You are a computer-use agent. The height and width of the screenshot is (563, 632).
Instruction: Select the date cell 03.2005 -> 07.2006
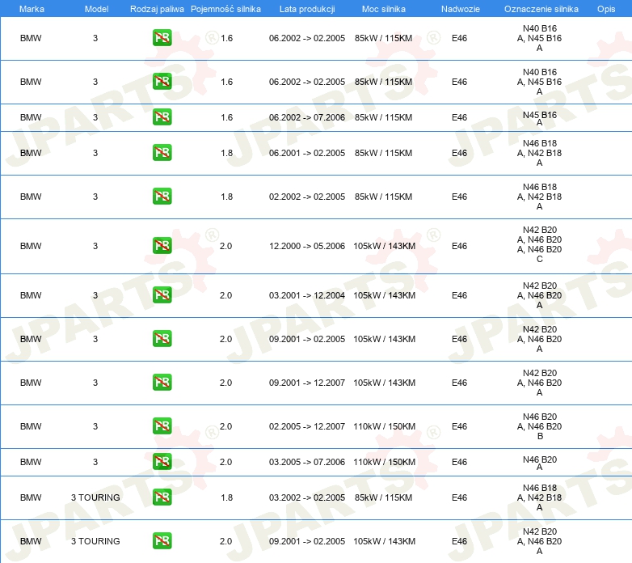tap(307, 462)
